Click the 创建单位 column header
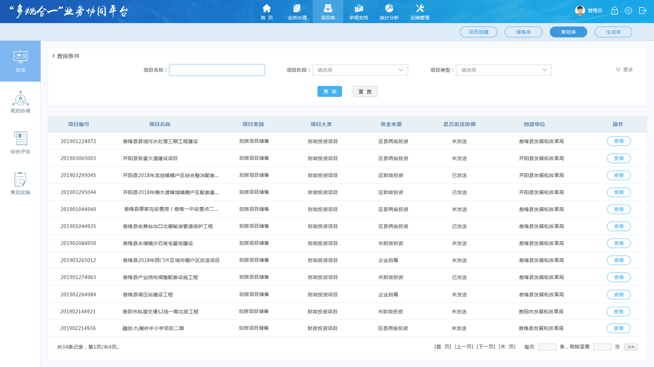 (x=534, y=124)
